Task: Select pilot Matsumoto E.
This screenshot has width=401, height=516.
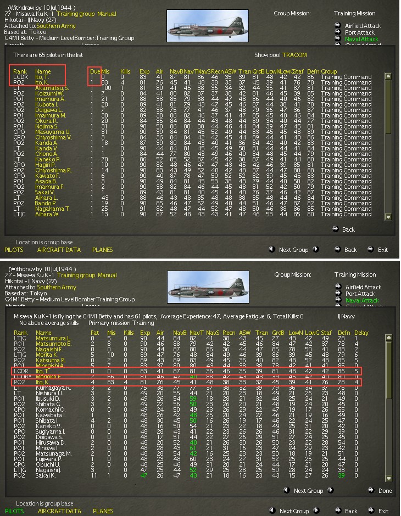Action: click(x=53, y=344)
